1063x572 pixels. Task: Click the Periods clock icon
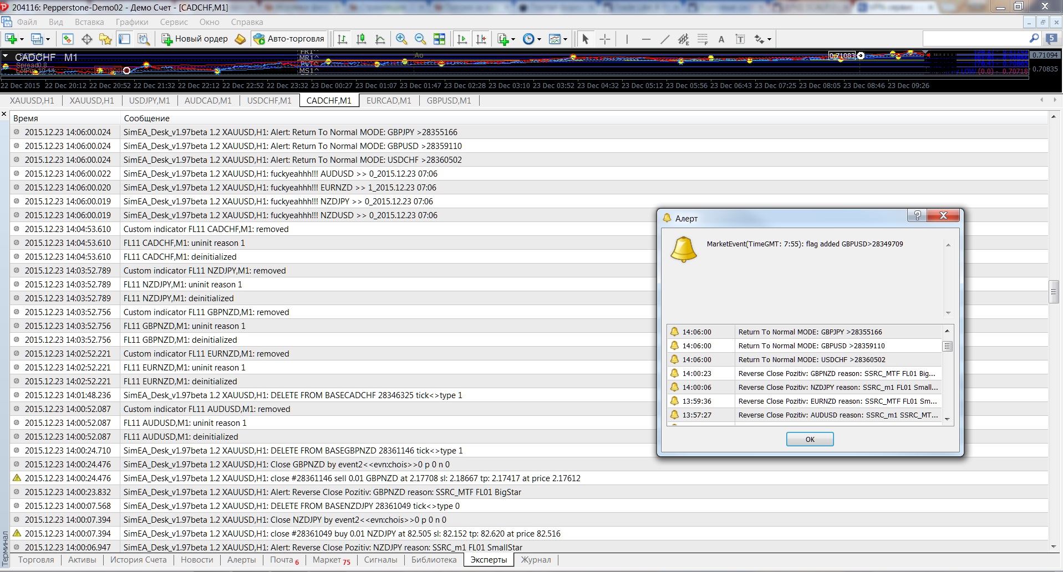pyautogui.click(x=528, y=39)
